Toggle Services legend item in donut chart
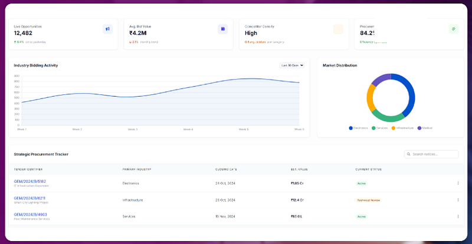472x244 pixels. pos(379,128)
